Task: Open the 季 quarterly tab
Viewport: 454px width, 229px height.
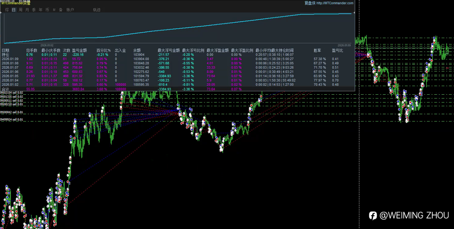Action: pos(34,10)
